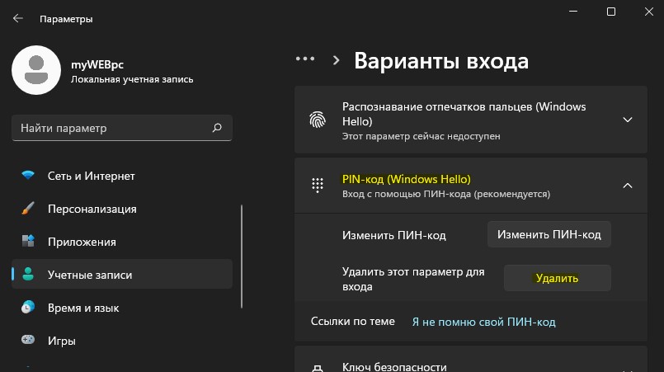Click the PIN-код (Windows Hello) title
Screen dimensions: 664x372
pyautogui.click(x=406, y=179)
